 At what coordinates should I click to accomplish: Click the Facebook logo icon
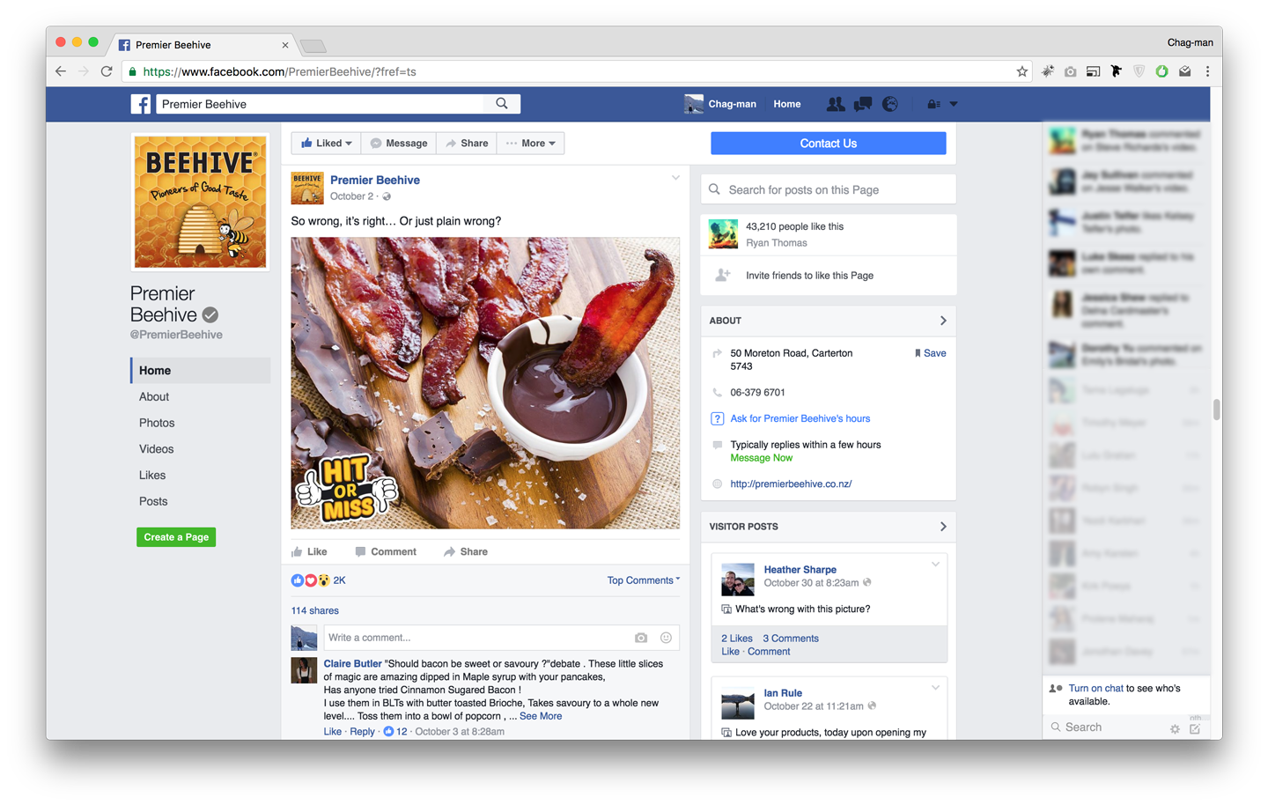click(141, 104)
